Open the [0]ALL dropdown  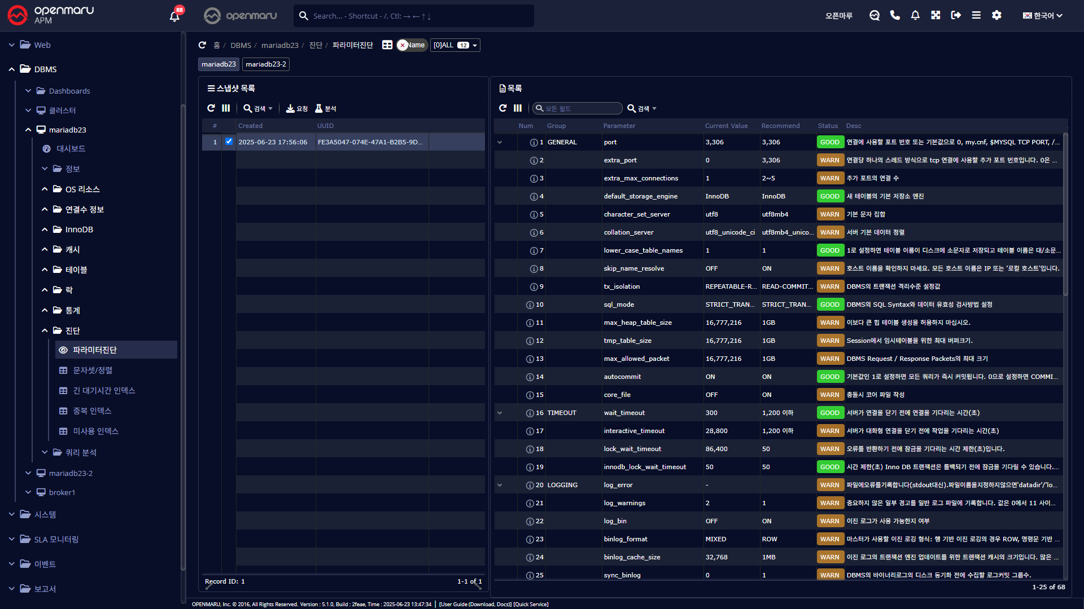point(455,45)
